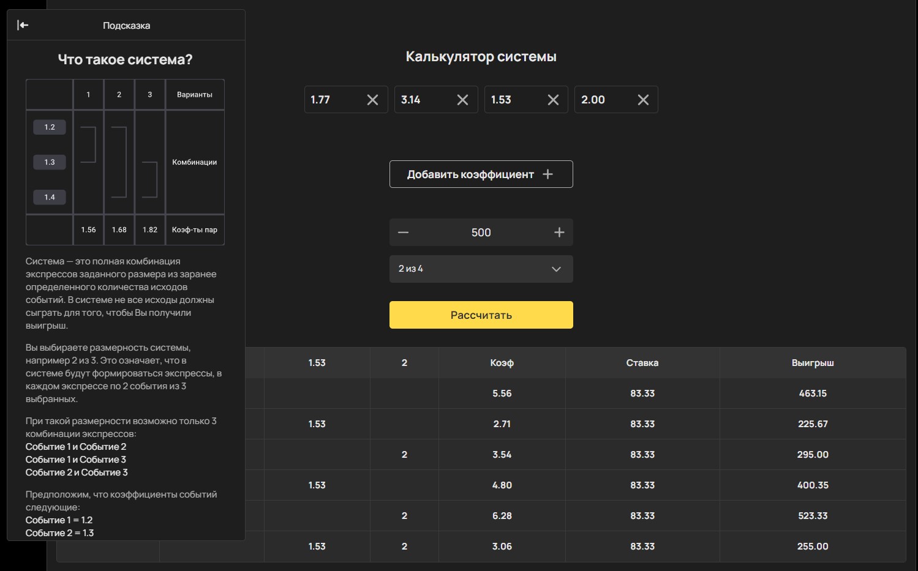Click the 255.00 winnings cell

(x=813, y=547)
